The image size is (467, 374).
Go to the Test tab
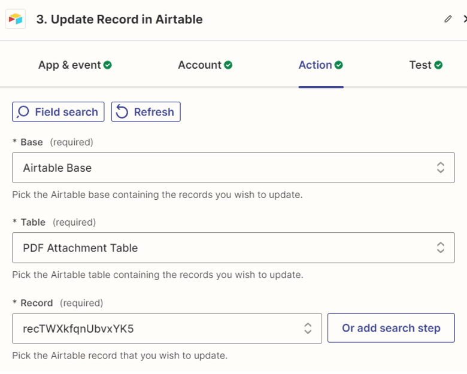pos(426,65)
